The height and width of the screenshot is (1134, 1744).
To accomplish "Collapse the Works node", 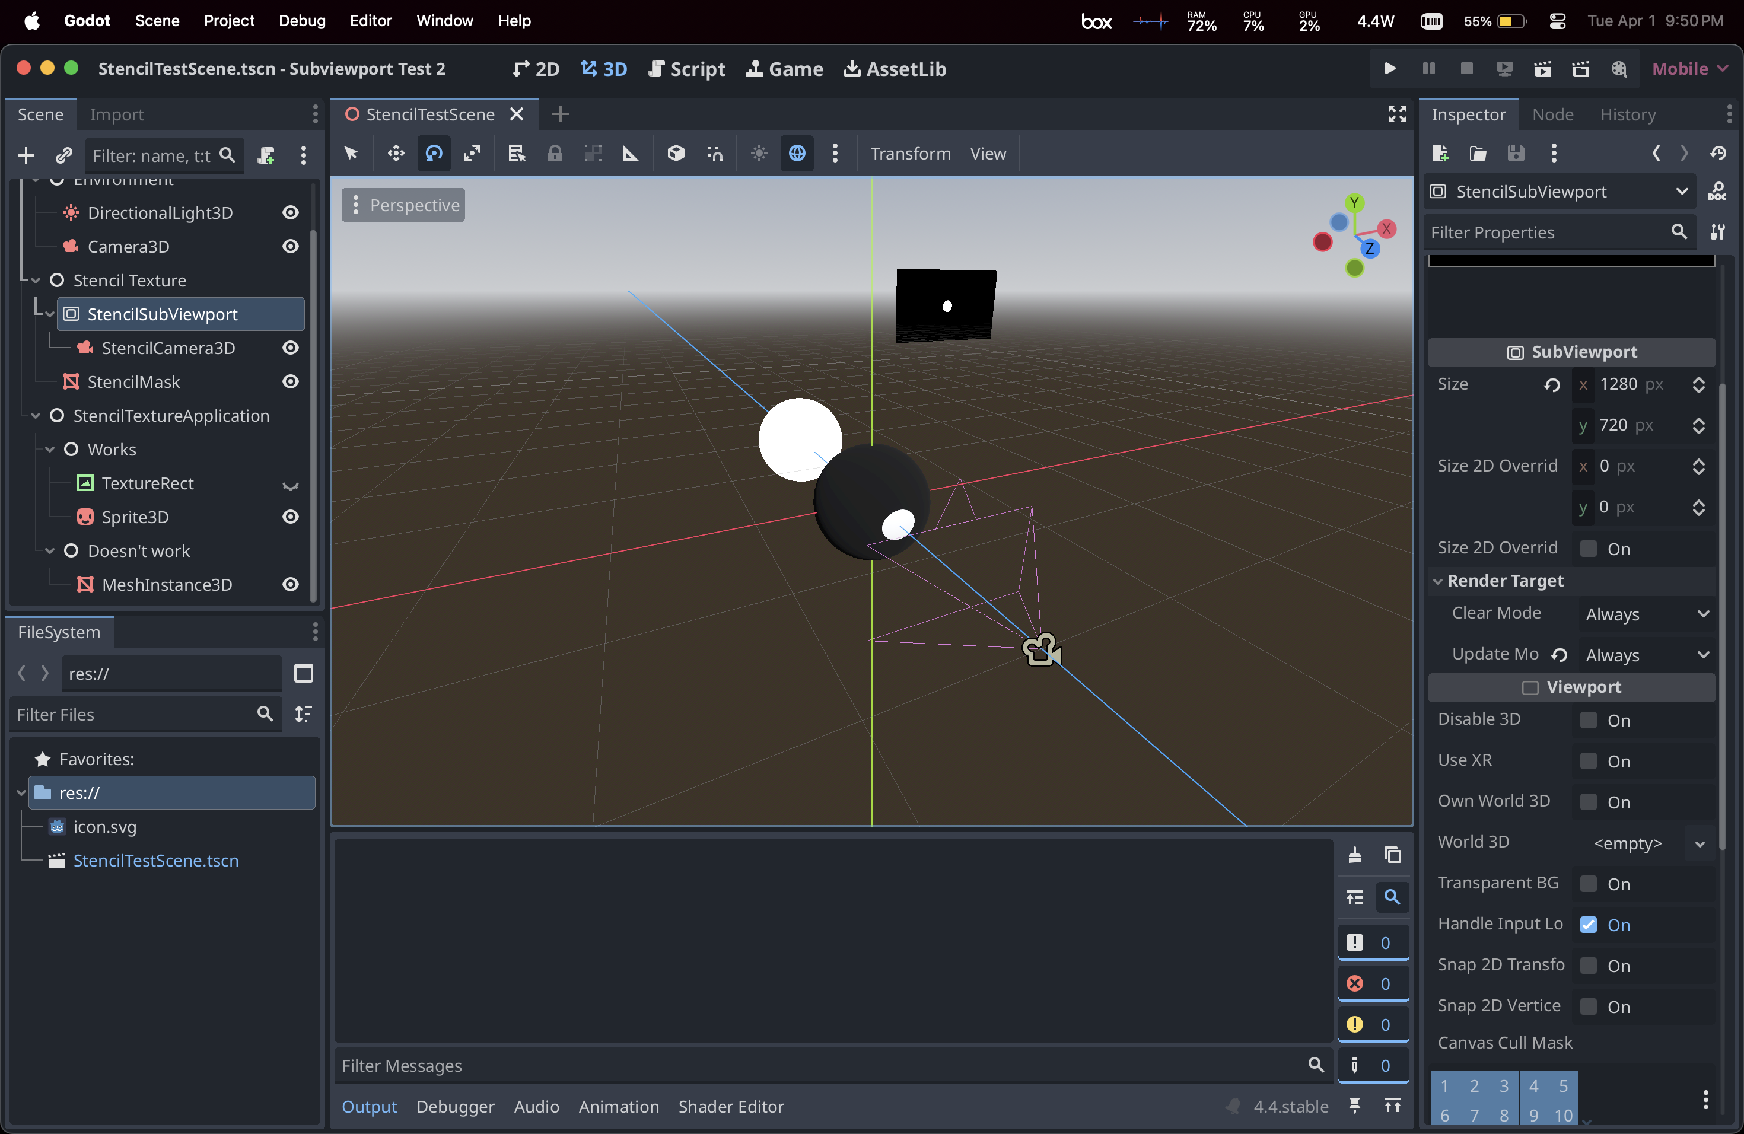I will (50, 450).
